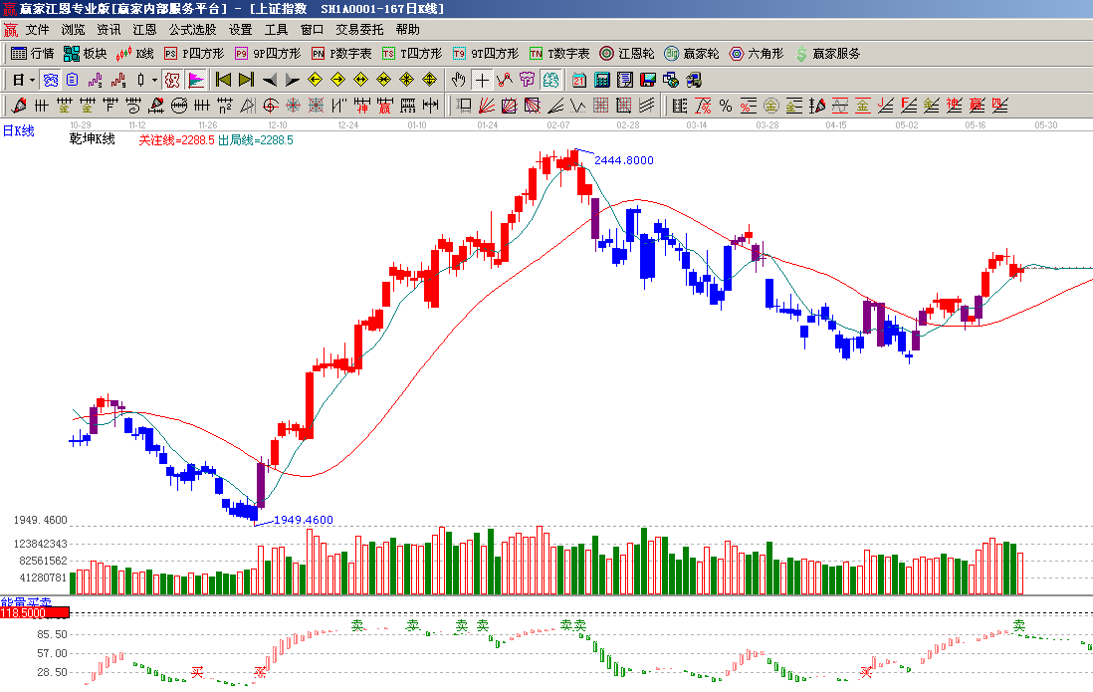Click the 2444.8000 peak price label
1093x692 pixels.
pyautogui.click(x=627, y=160)
